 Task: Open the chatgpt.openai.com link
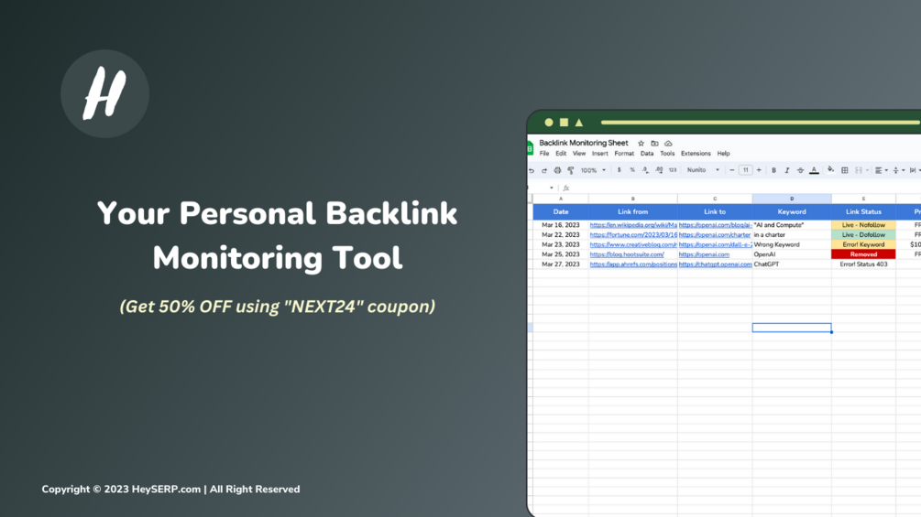pos(715,265)
